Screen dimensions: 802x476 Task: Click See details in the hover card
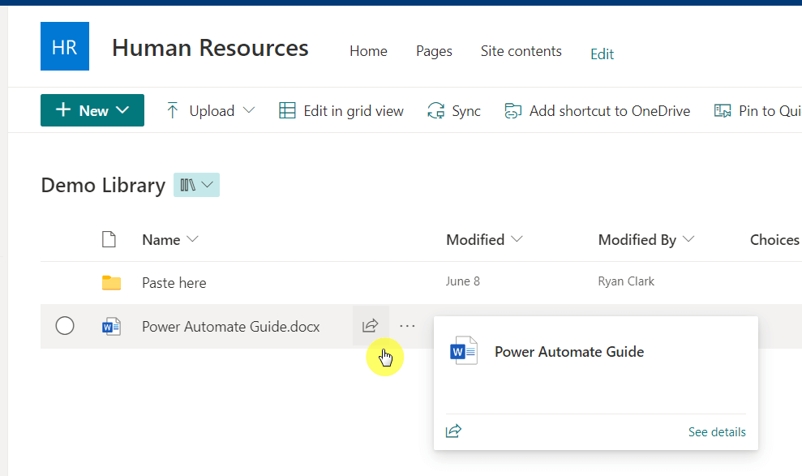tap(717, 432)
